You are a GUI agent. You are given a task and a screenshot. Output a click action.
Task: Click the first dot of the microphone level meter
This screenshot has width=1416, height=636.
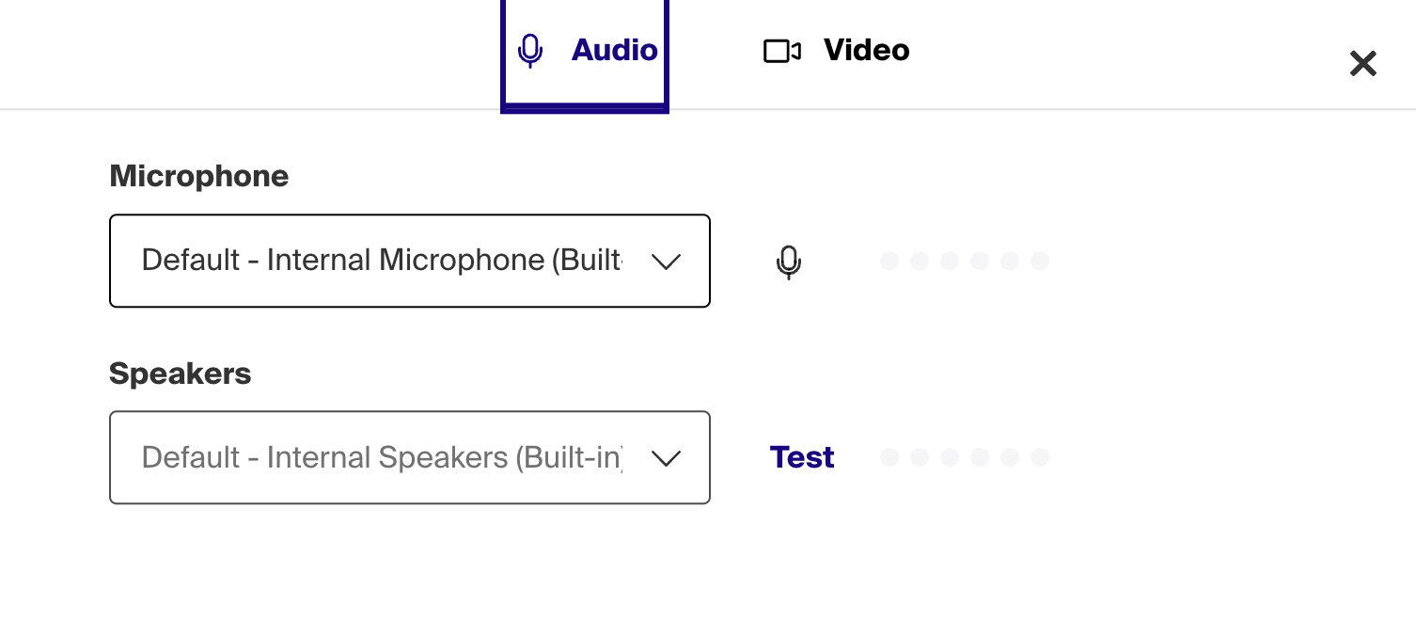[889, 261]
